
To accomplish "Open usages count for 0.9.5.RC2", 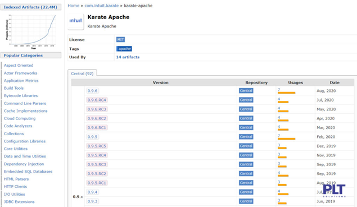I will point(279,173).
